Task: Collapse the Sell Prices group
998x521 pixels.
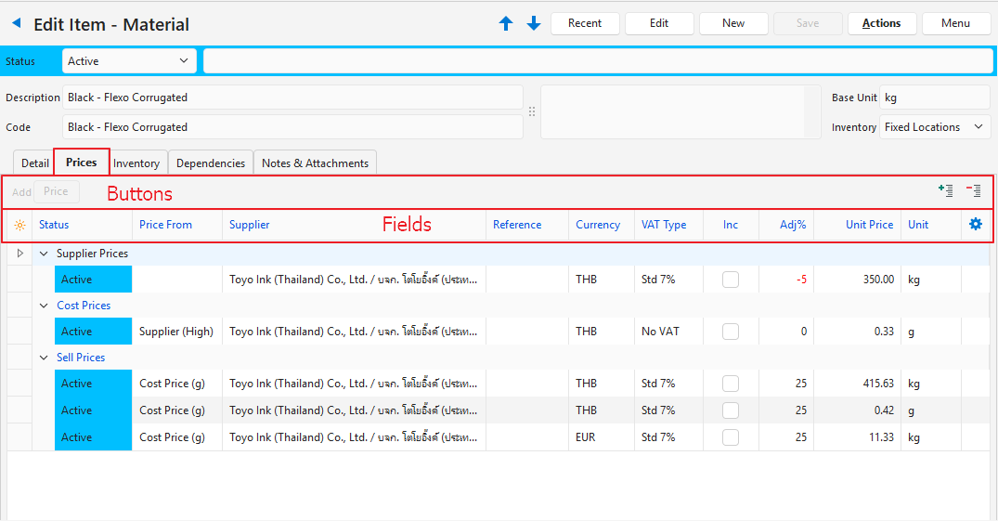Action: point(44,358)
